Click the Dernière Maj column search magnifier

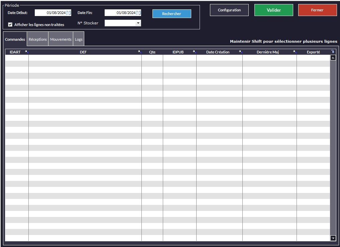coord(295,52)
